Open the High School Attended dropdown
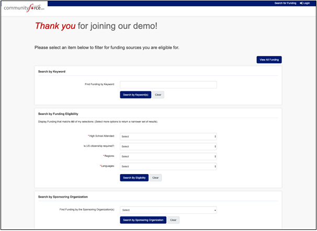 (x=168, y=136)
